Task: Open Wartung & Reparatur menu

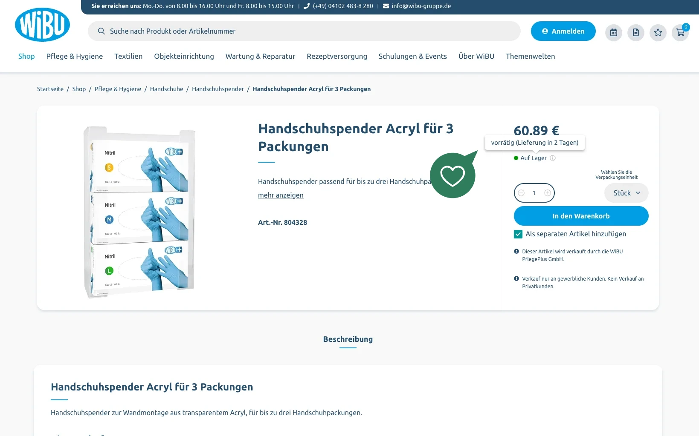Action: point(260,56)
